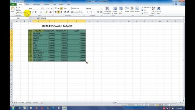The image size is (195, 110).
Task: Toggle Bottom Align
Action: pos(61,8)
